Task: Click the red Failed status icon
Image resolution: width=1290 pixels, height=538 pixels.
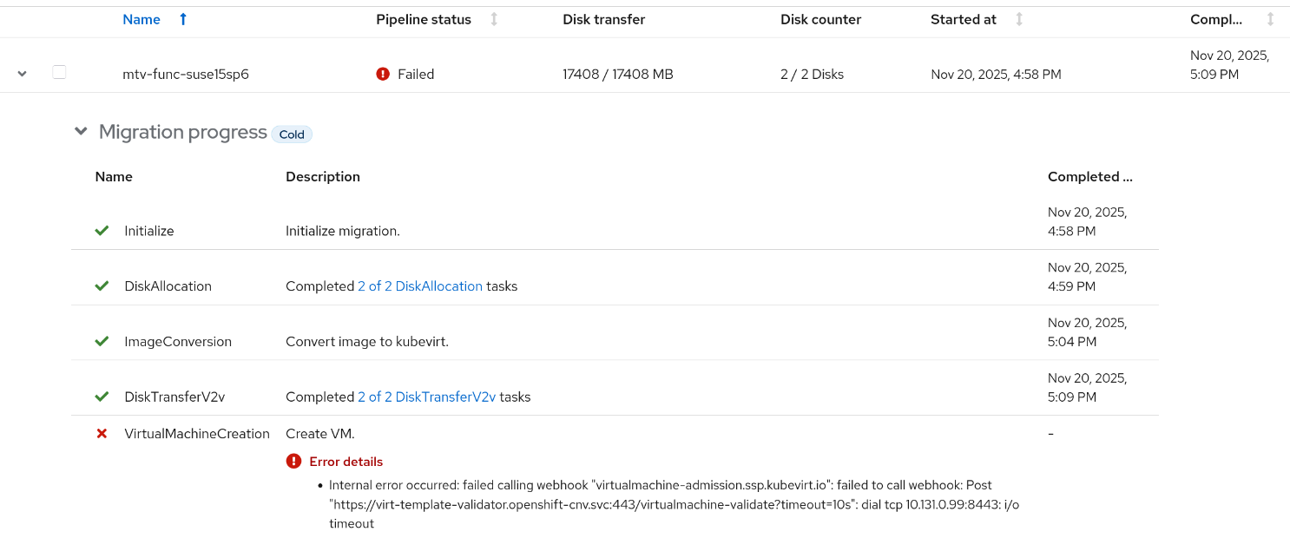Action: point(383,74)
